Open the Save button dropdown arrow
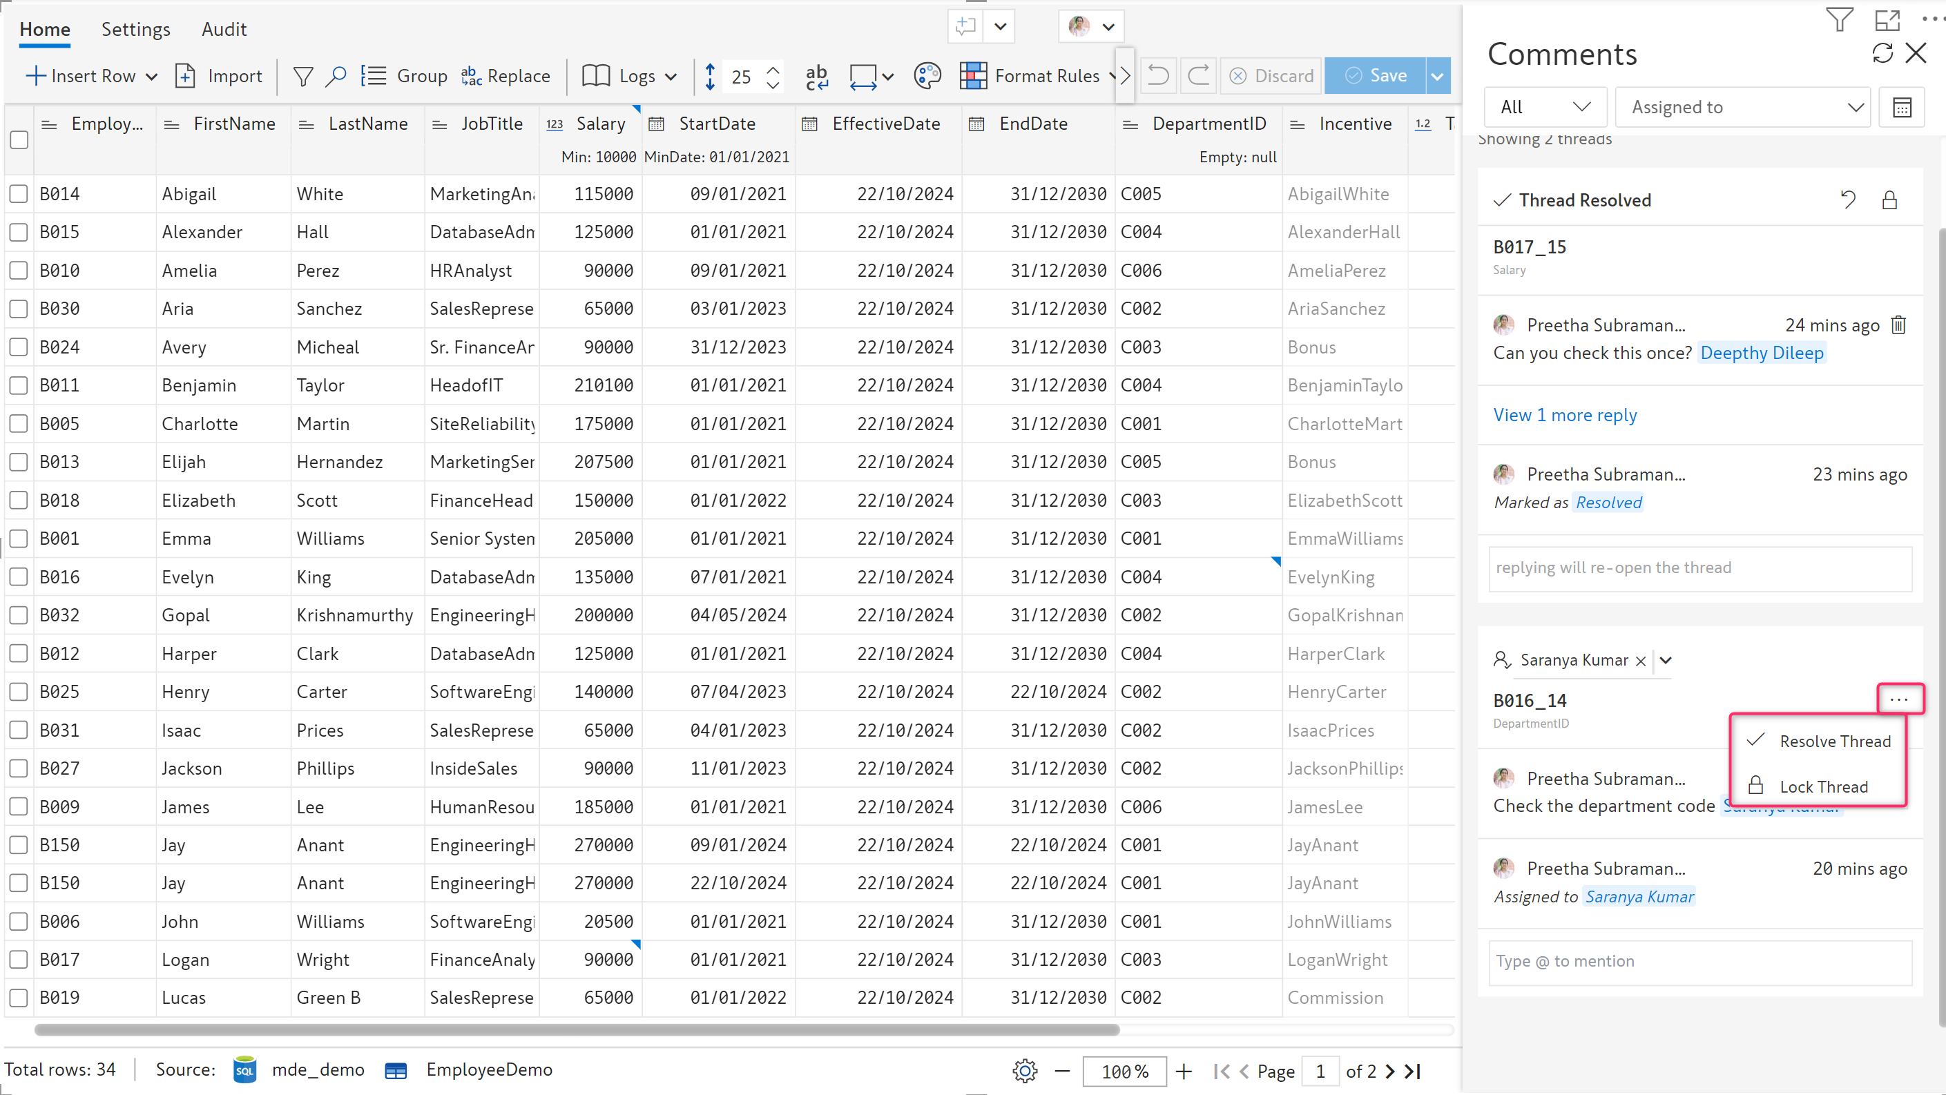Image resolution: width=1946 pixels, height=1095 pixels. point(1438,76)
